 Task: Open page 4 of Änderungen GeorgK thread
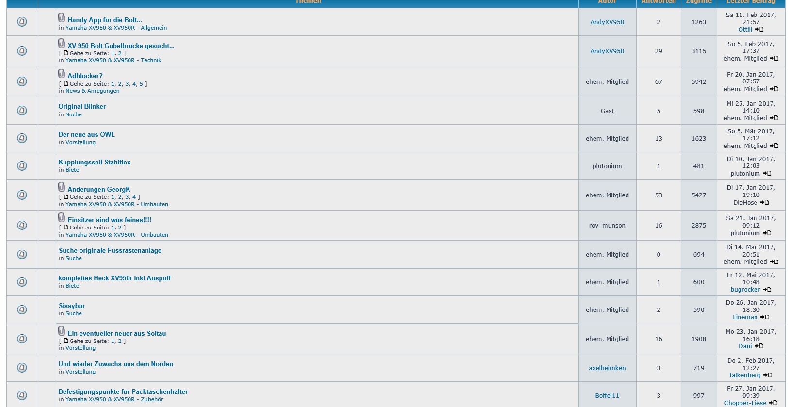(134, 197)
